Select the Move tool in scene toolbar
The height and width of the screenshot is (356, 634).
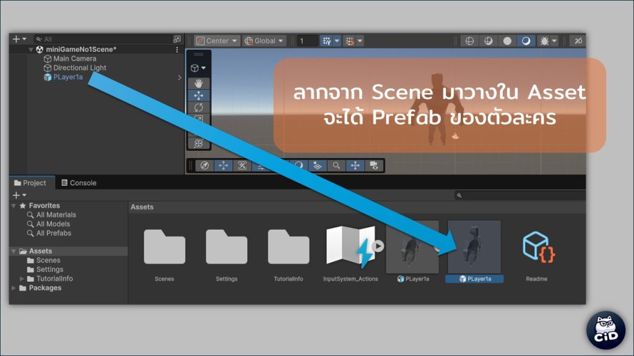[x=199, y=95]
